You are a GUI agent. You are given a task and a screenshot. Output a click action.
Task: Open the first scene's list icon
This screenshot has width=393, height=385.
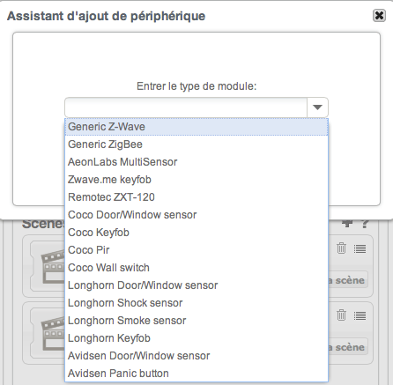click(360, 249)
